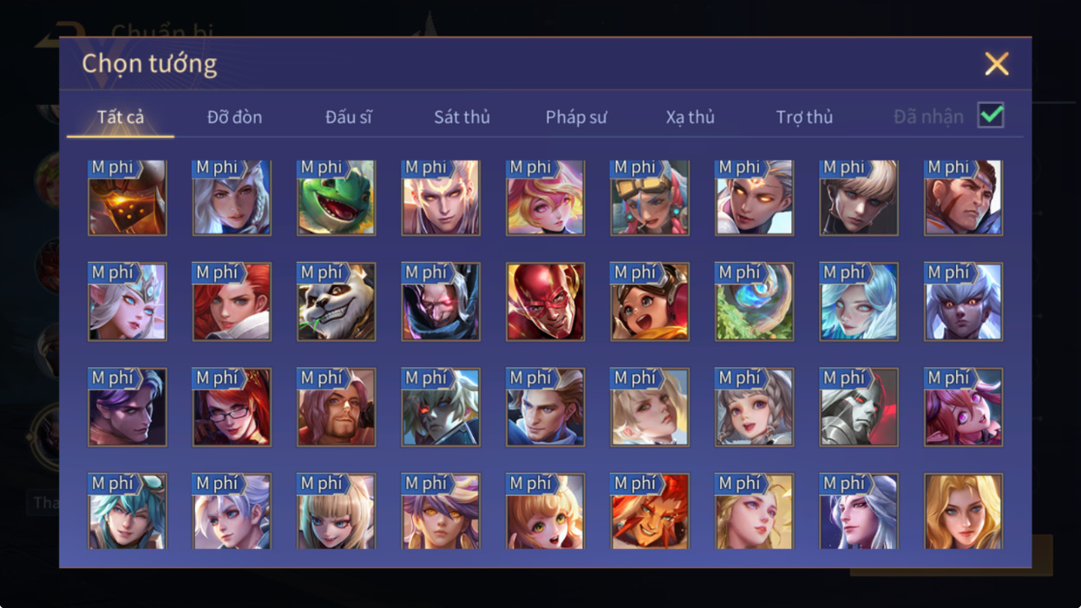This screenshot has width=1081, height=608.
Task: Pick the red-haired glasses woman hero
Action: tap(232, 407)
